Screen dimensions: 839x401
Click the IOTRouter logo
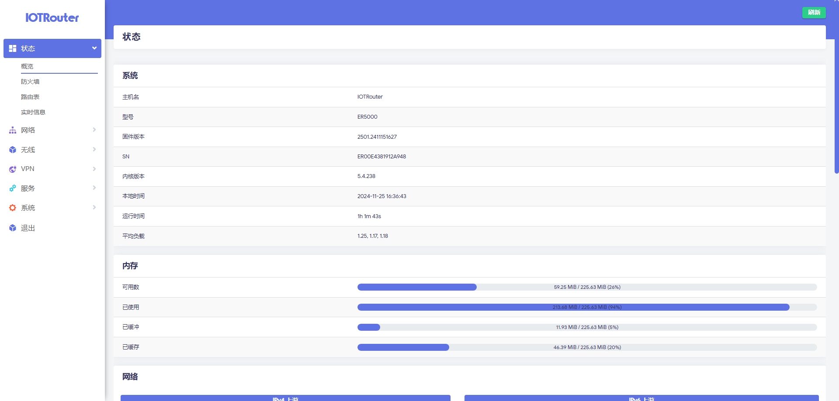pos(52,18)
